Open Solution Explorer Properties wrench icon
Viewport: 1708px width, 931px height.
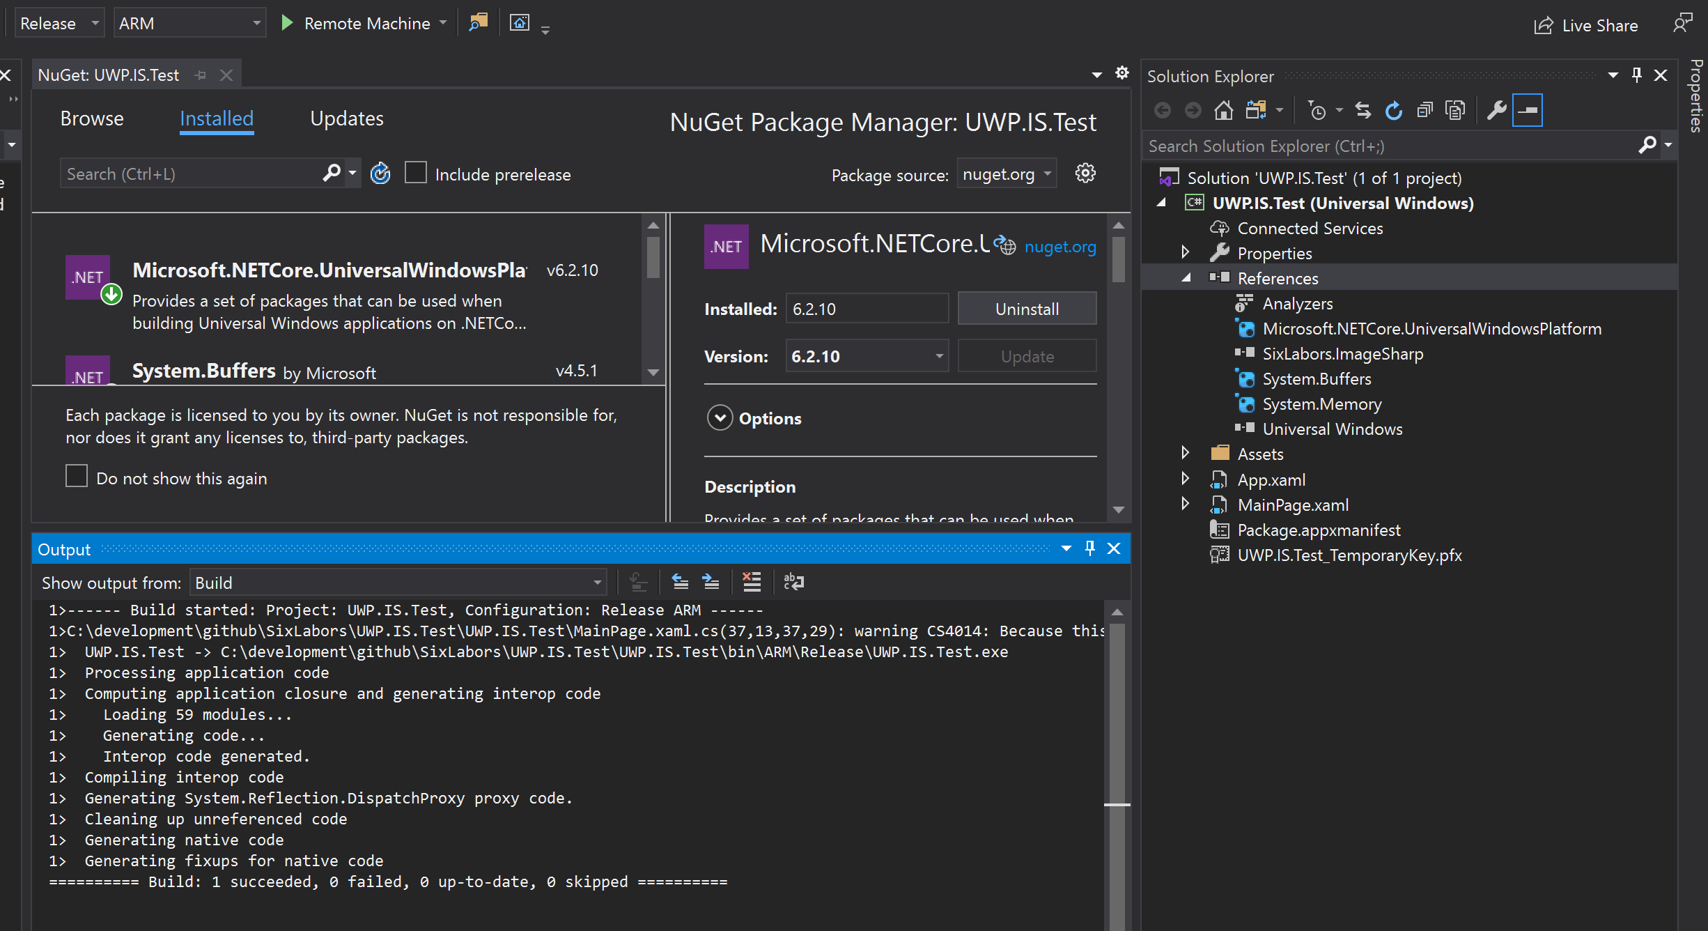pyautogui.click(x=1496, y=110)
